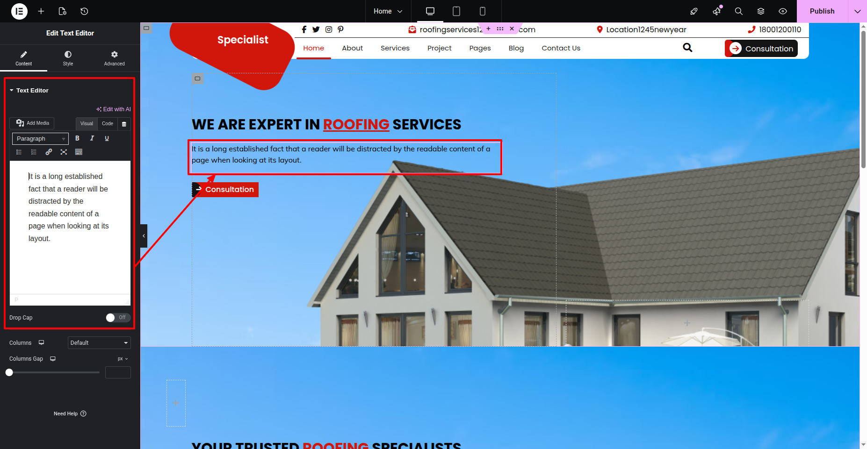Viewport: 867px width, 449px height.
Task: Open the Finder search icon in top bar
Action: pyautogui.click(x=738, y=11)
